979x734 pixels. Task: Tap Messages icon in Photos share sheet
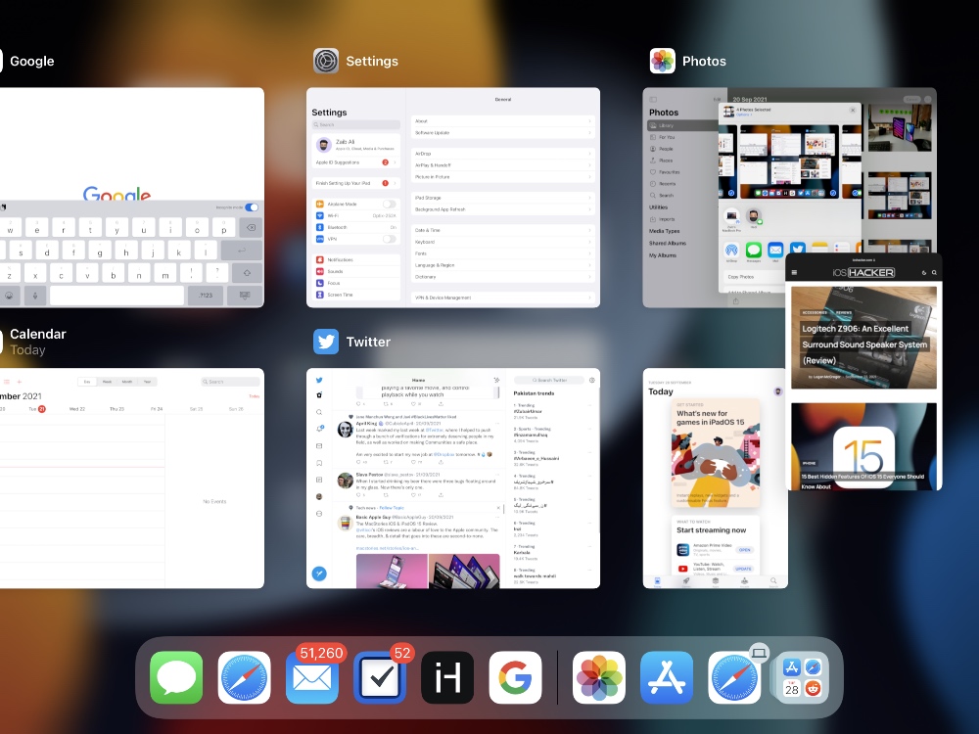(x=754, y=251)
